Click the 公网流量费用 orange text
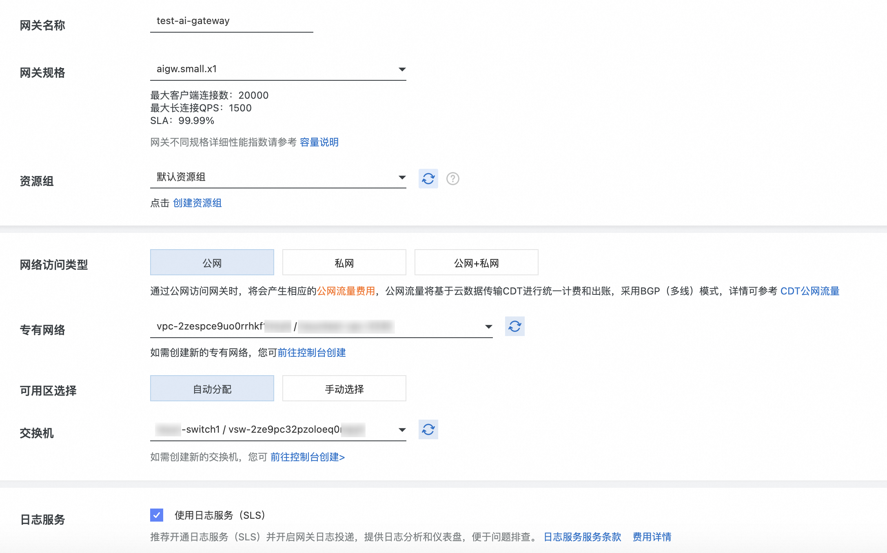The width and height of the screenshot is (887, 553). (x=346, y=291)
